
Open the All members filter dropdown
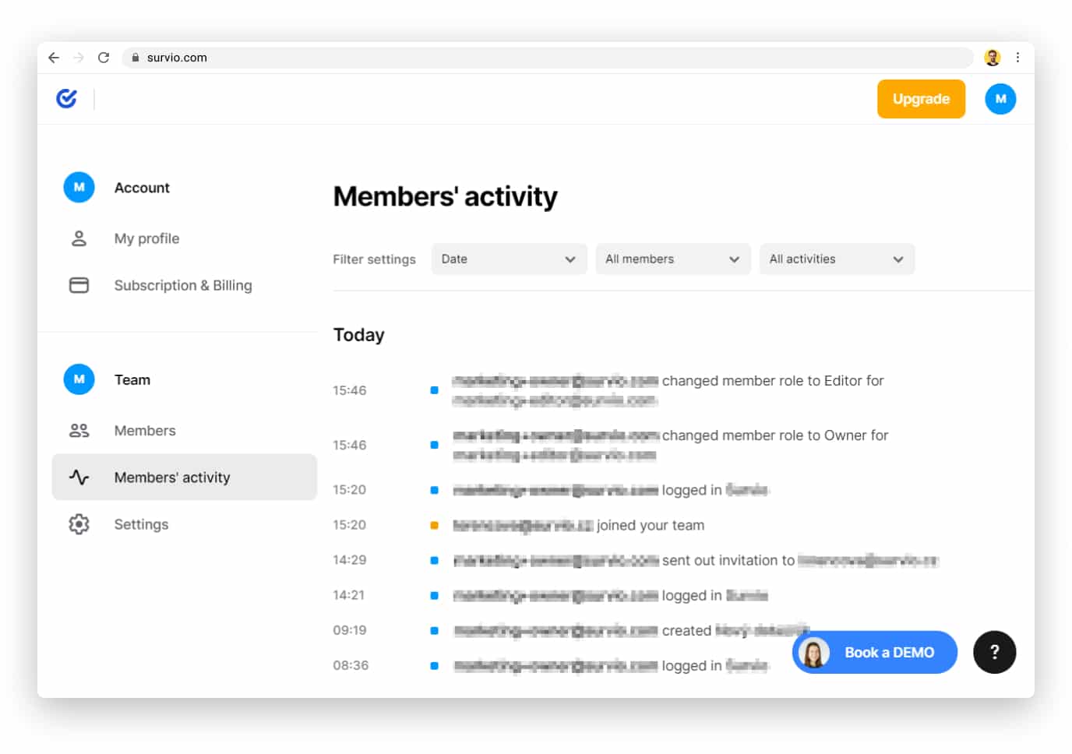(x=672, y=259)
